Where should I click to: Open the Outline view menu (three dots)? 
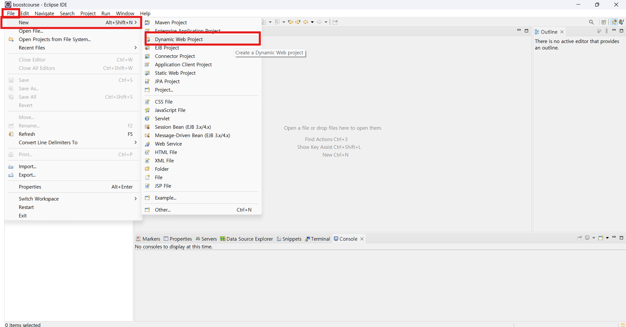607,31
